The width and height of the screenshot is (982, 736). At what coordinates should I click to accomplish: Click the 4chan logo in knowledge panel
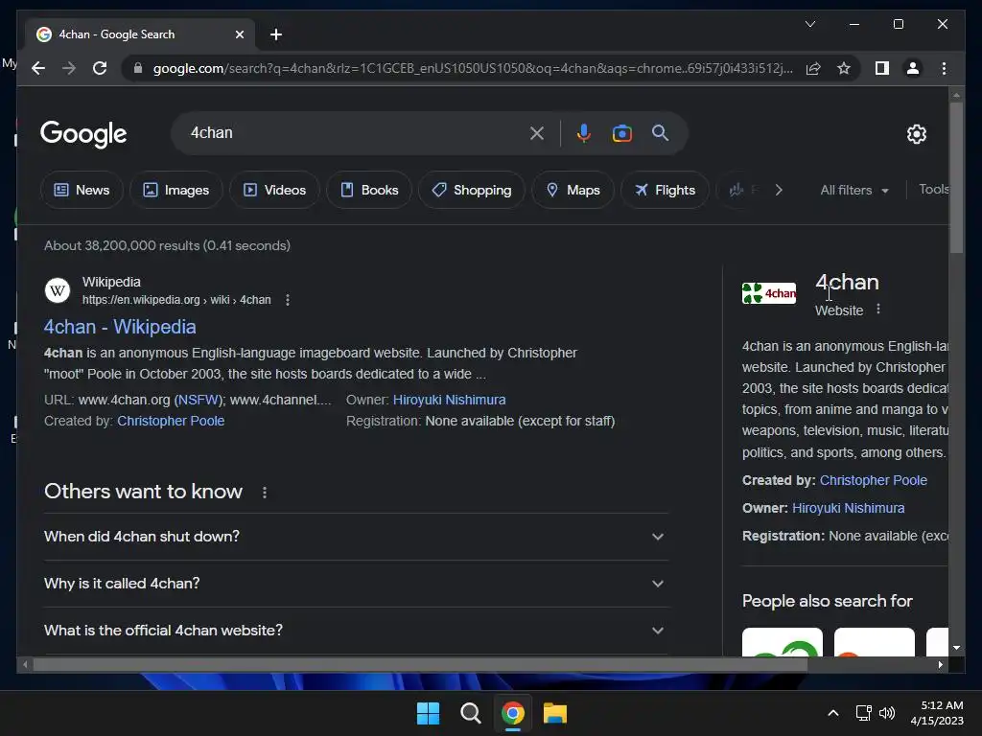point(768,293)
